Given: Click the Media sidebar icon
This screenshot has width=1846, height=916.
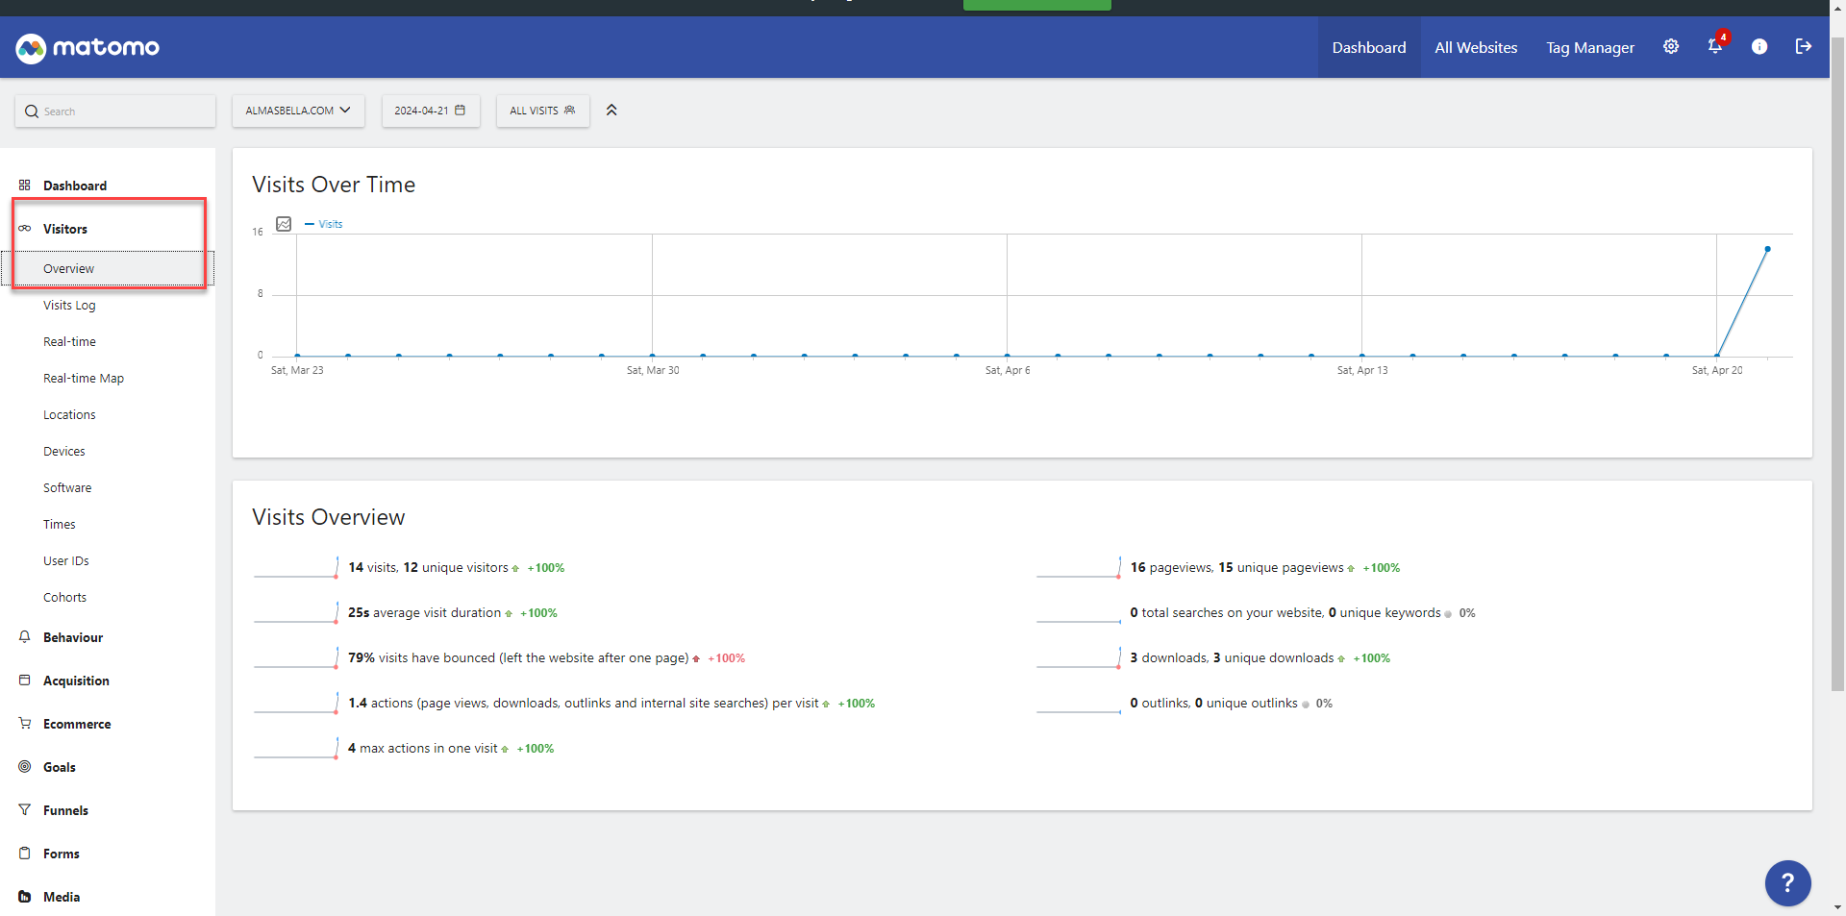Looking at the screenshot, I should (x=25, y=896).
